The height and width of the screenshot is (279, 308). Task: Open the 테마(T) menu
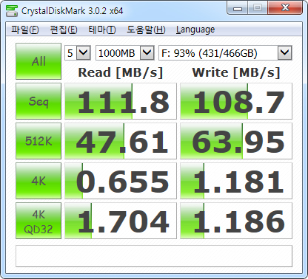[101, 30]
